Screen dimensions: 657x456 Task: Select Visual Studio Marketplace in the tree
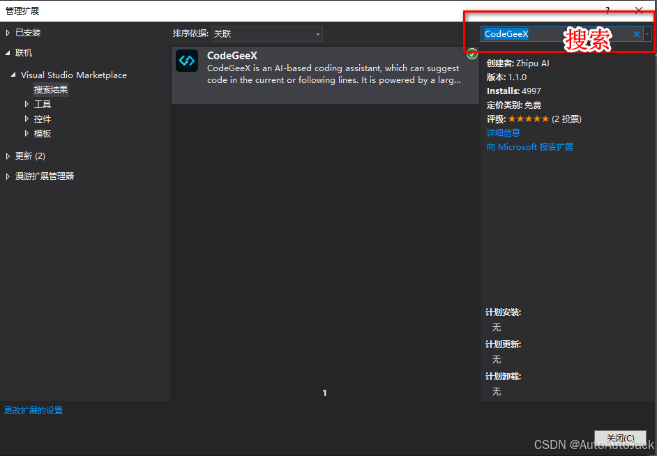point(74,75)
